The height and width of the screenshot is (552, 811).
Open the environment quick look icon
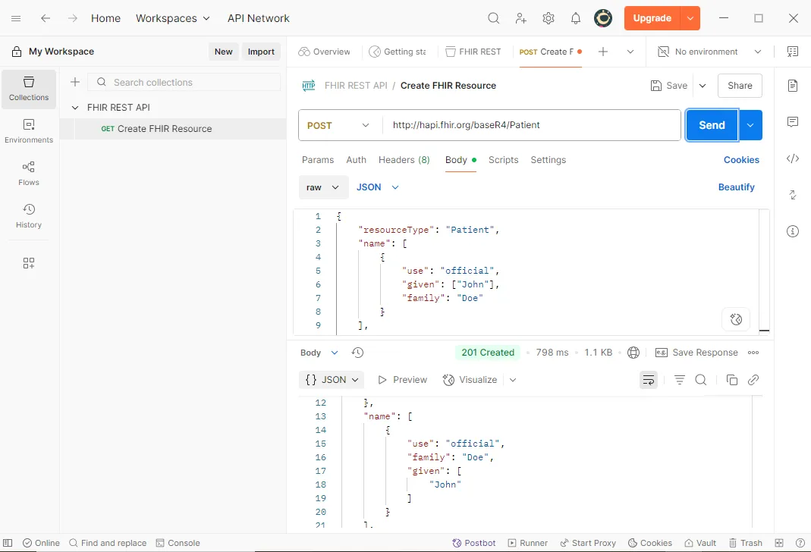point(792,52)
